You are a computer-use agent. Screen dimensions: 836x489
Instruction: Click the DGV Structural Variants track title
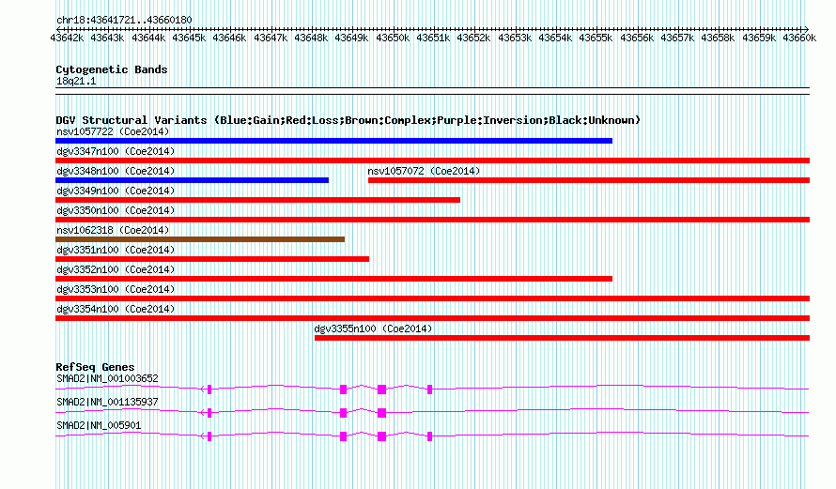[348, 120]
